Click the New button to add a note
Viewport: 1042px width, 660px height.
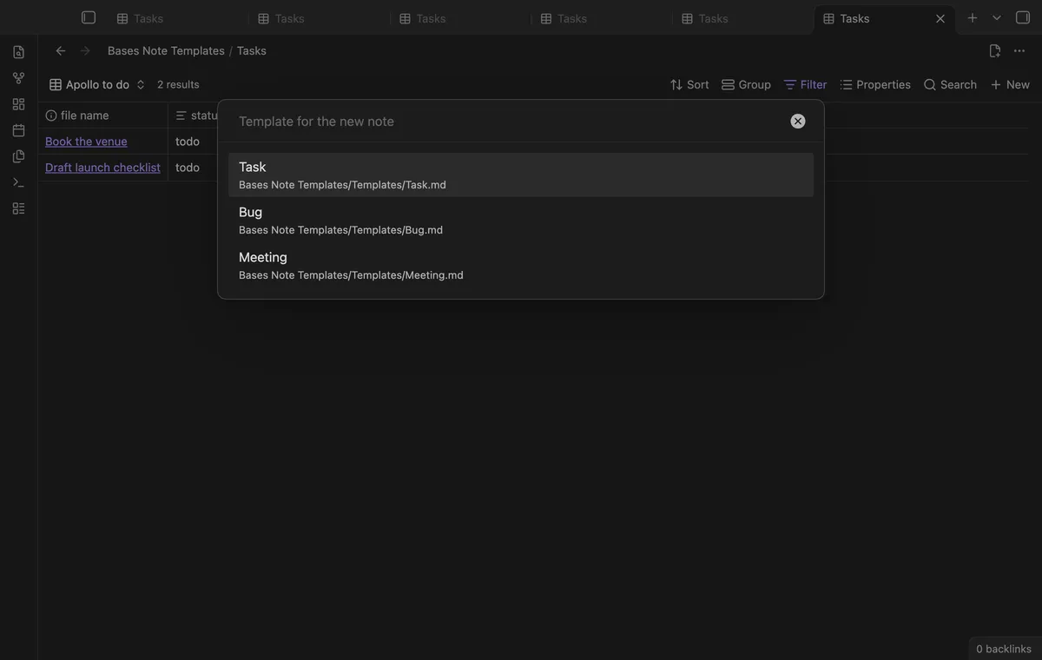[1010, 84]
